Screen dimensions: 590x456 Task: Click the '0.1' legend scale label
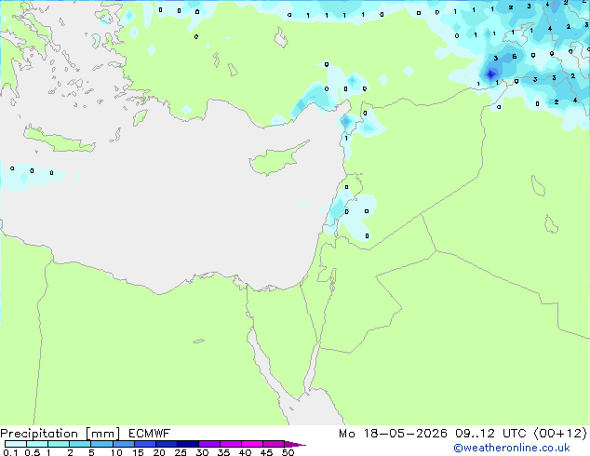tap(10, 452)
